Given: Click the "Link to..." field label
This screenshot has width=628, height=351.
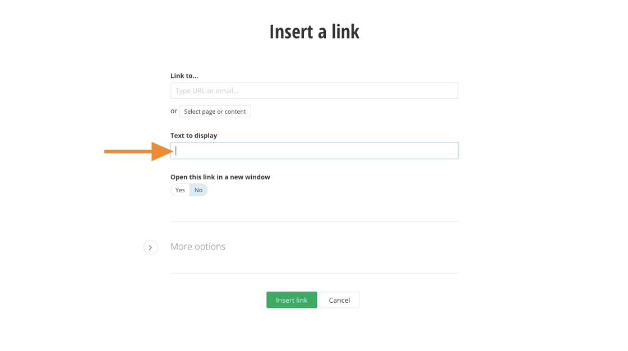Looking at the screenshot, I should click(x=184, y=76).
